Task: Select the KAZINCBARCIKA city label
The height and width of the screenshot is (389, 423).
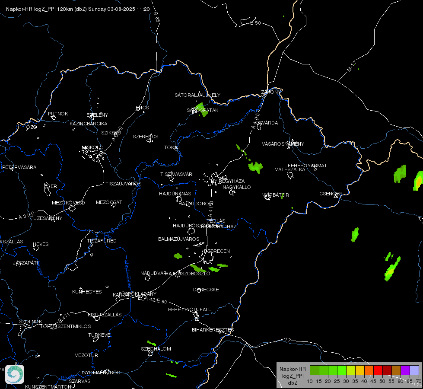Action: coord(89,124)
